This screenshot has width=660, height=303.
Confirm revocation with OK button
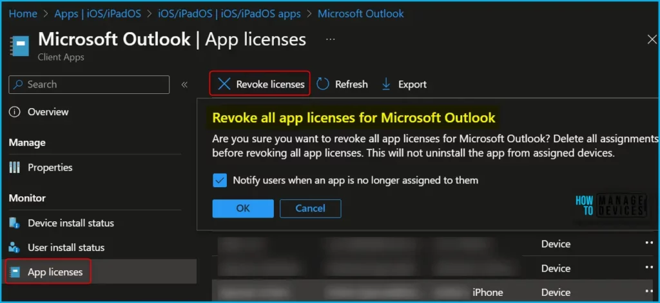pos(243,208)
